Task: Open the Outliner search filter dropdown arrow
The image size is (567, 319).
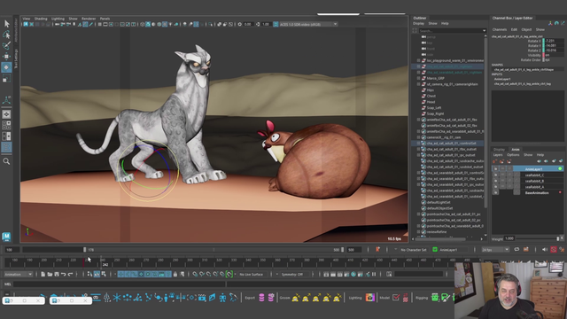Action: click(x=484, y=31)
